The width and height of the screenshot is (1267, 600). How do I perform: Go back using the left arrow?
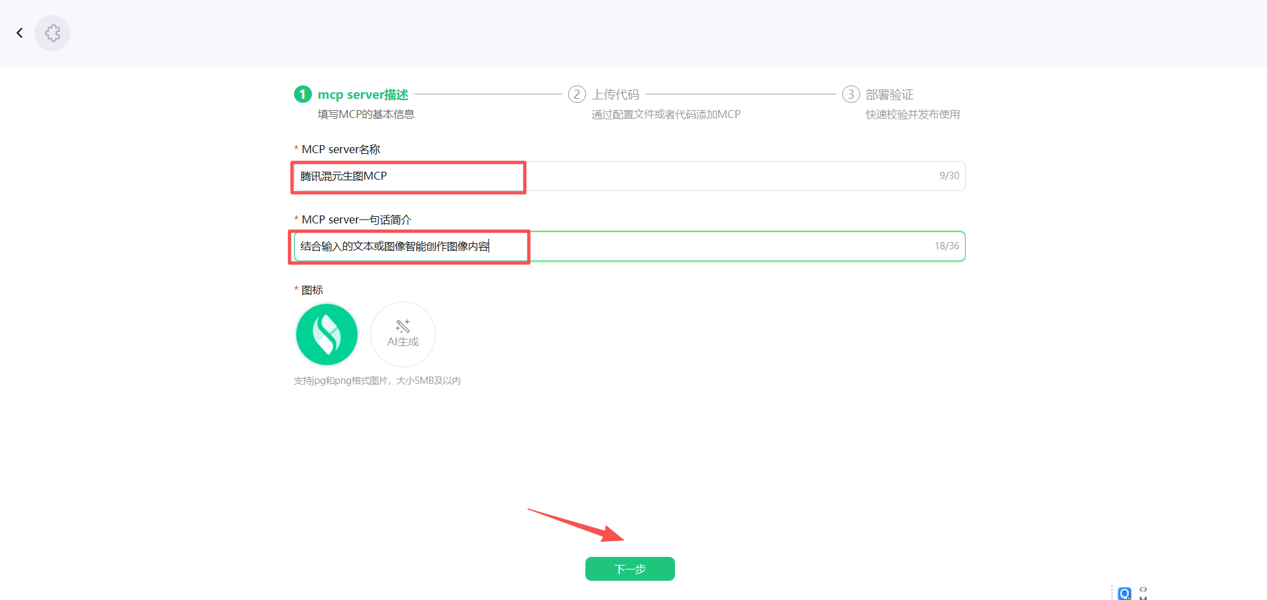point(20,32)
